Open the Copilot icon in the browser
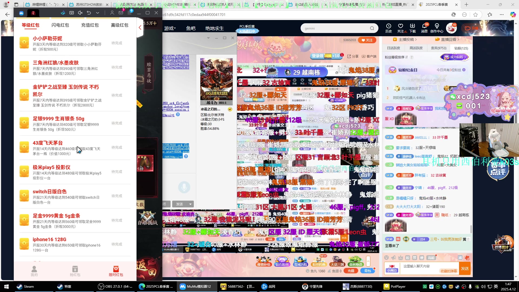Screen dimensions: 519x292 pos(513,15)
